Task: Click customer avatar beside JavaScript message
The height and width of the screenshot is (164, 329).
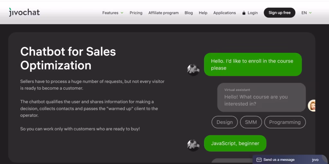Action: pos(193,145)
